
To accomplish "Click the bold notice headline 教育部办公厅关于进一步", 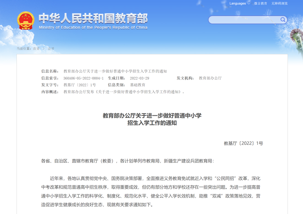I will coord(152,116).
